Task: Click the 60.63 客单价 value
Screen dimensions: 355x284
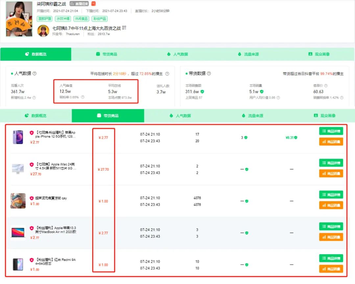Action: (x=318, y=92)
